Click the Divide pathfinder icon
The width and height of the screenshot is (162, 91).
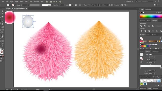tap(141, 31)
